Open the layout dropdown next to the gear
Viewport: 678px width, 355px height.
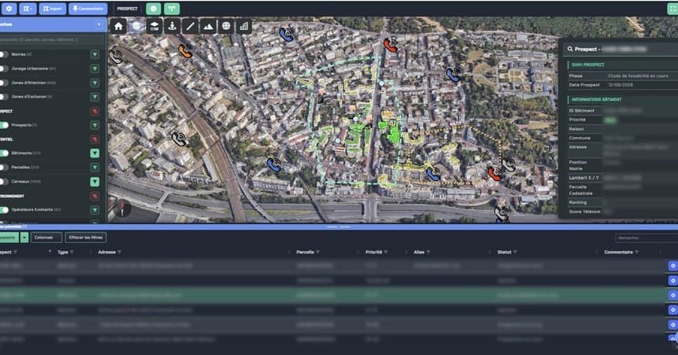pyautogui.click(x=28, y=9)
